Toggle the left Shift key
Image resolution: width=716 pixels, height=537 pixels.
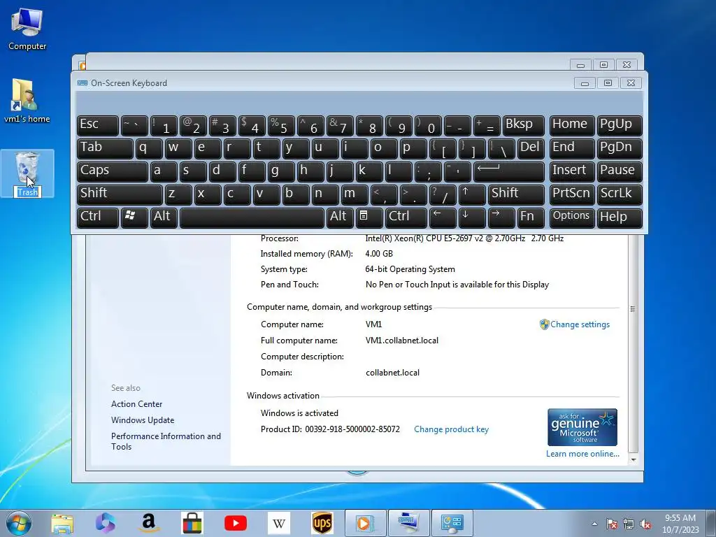119,194
